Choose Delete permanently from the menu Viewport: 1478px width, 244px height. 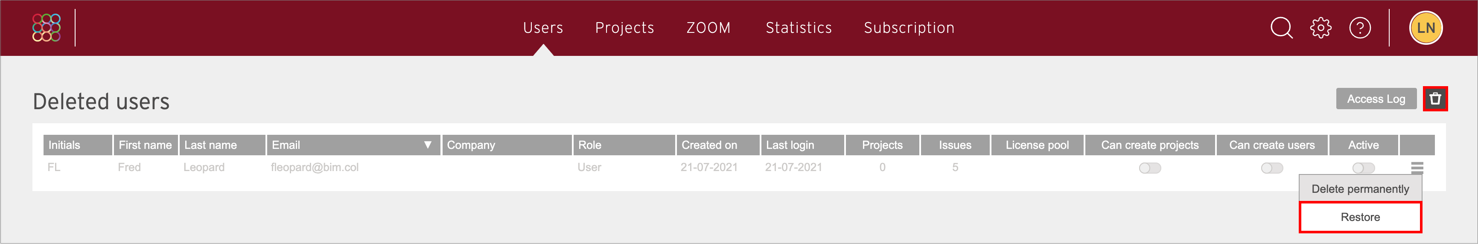[x=1360, y=189]
